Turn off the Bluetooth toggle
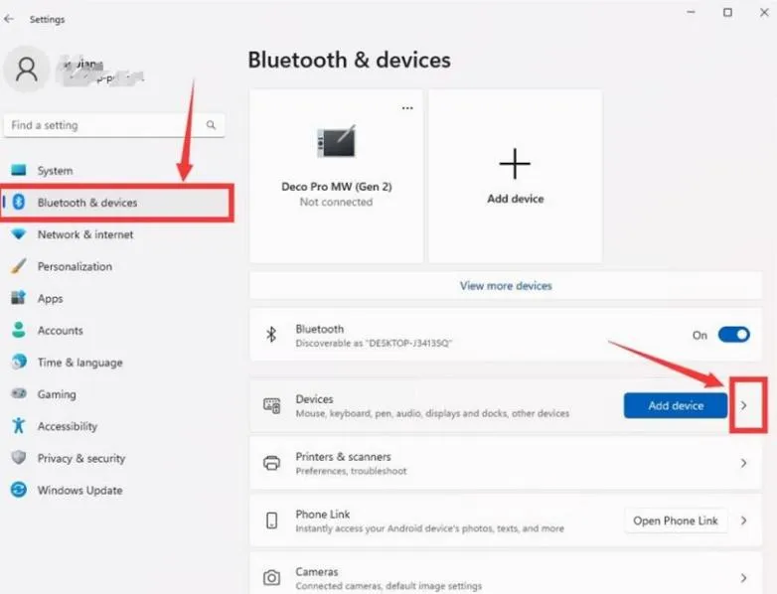This screenshot has height=594, width=777. (x=734, y=335)
